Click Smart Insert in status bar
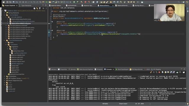 tap(123, 104)
